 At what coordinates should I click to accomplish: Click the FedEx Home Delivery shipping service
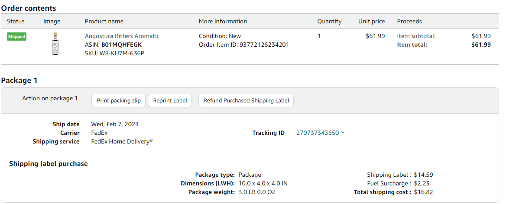tap(122, 141)
